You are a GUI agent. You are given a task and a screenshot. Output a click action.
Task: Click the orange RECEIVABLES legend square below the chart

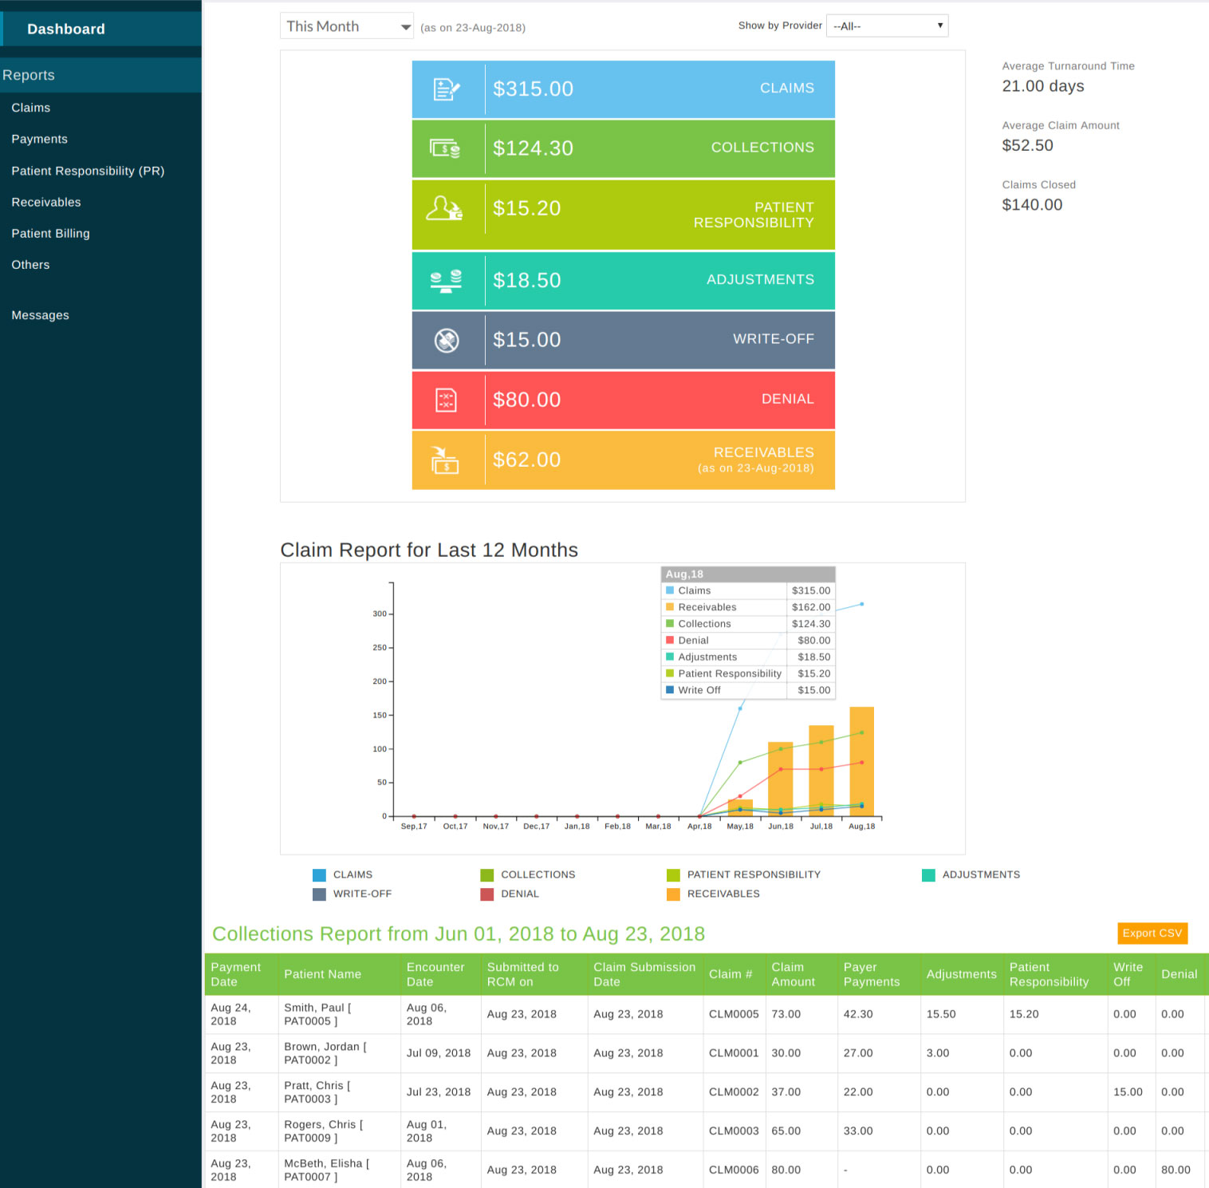point(672,894)
